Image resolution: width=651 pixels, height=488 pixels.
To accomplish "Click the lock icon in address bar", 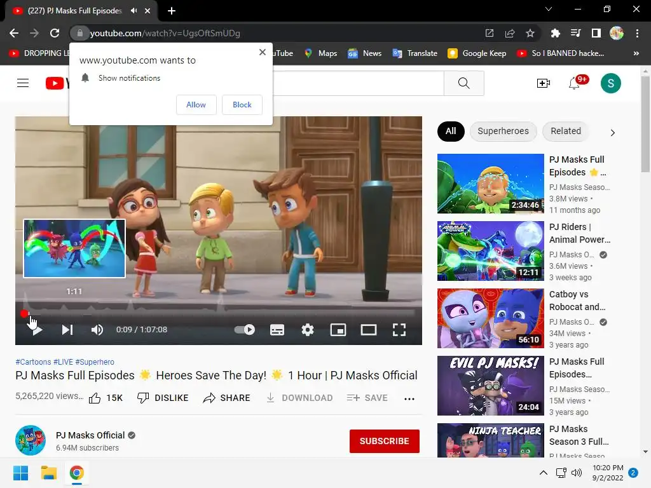I will tap(80, 33).
